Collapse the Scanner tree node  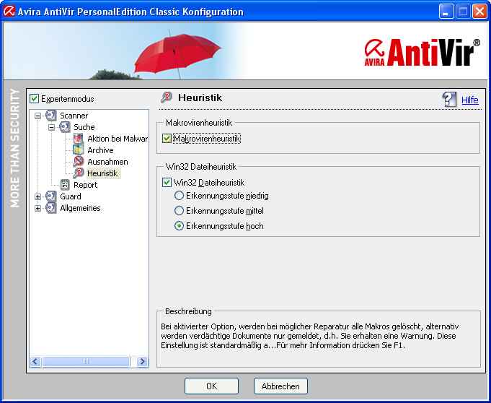click(x=37, y=116)
